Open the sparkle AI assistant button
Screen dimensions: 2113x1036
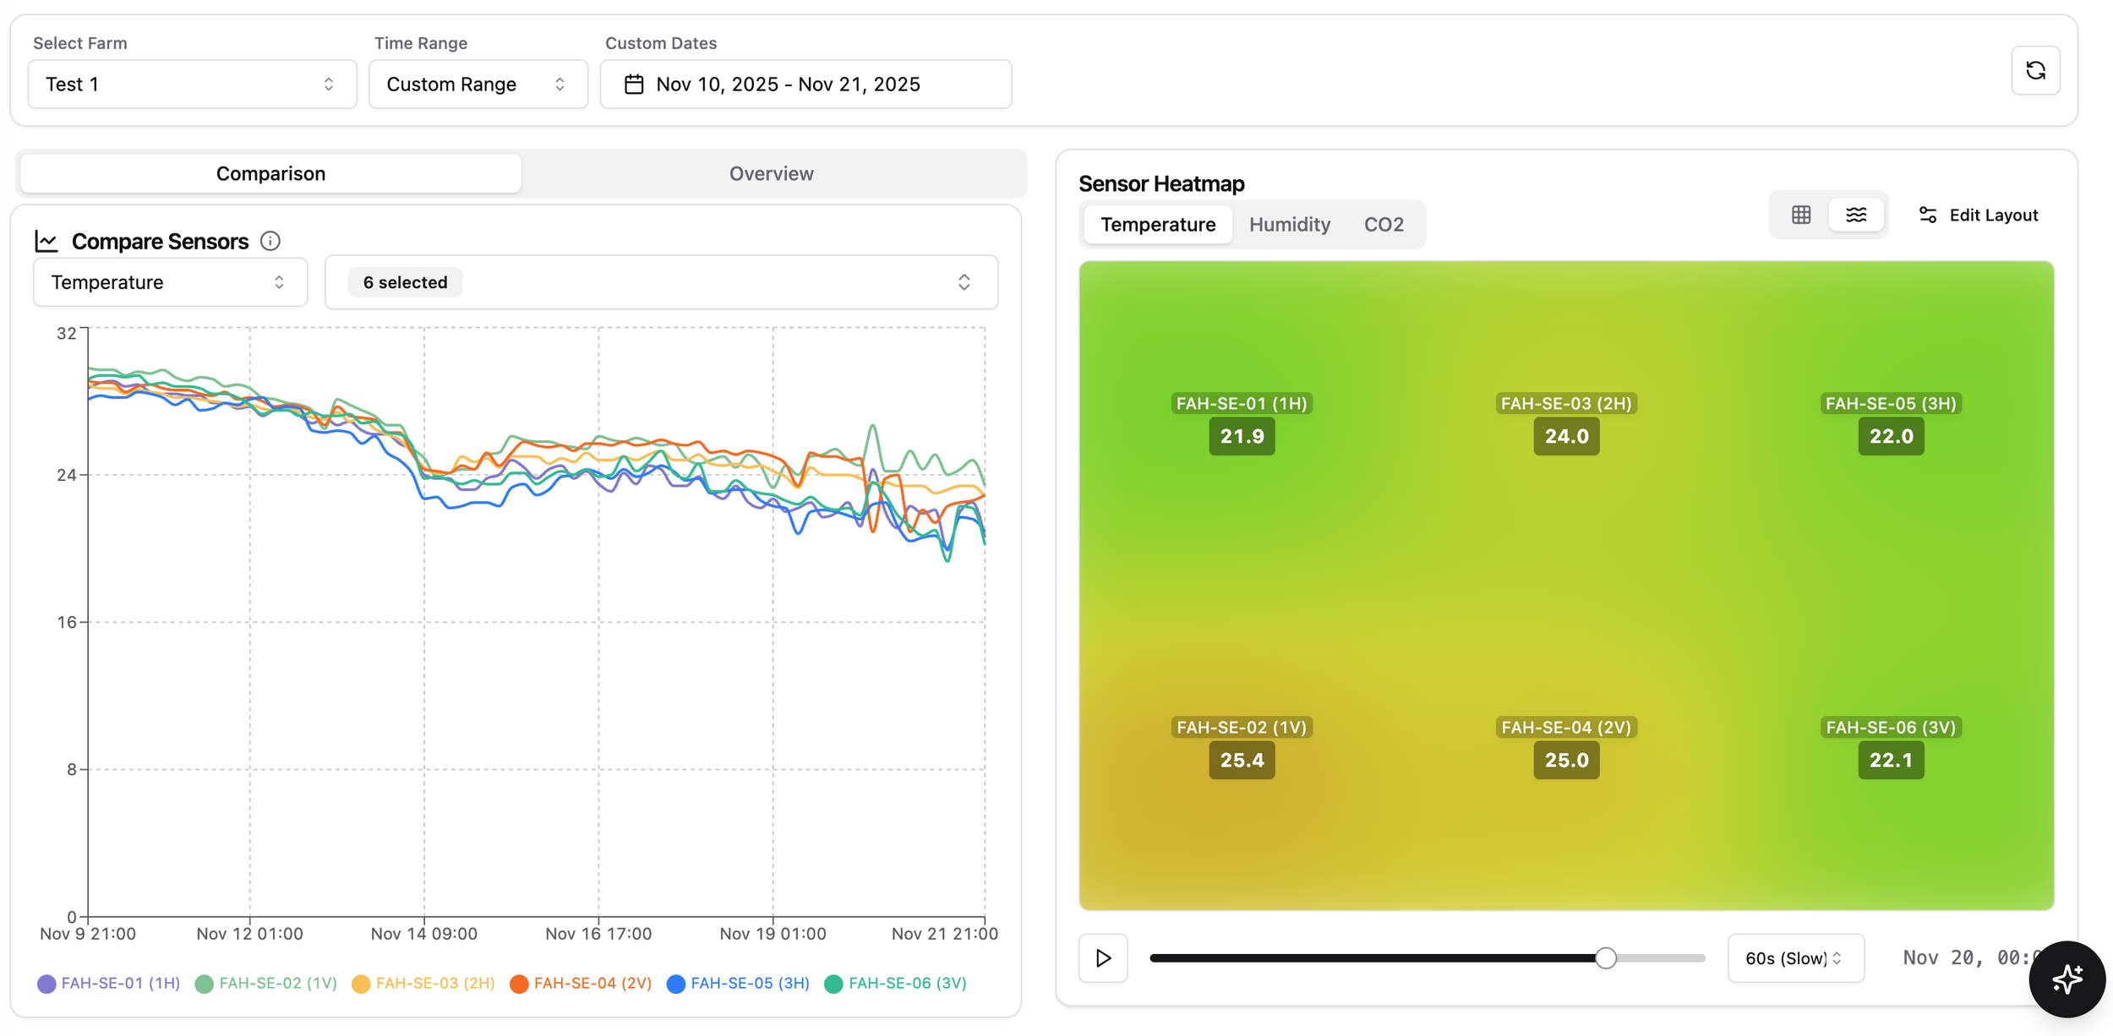coord(2067,979)
